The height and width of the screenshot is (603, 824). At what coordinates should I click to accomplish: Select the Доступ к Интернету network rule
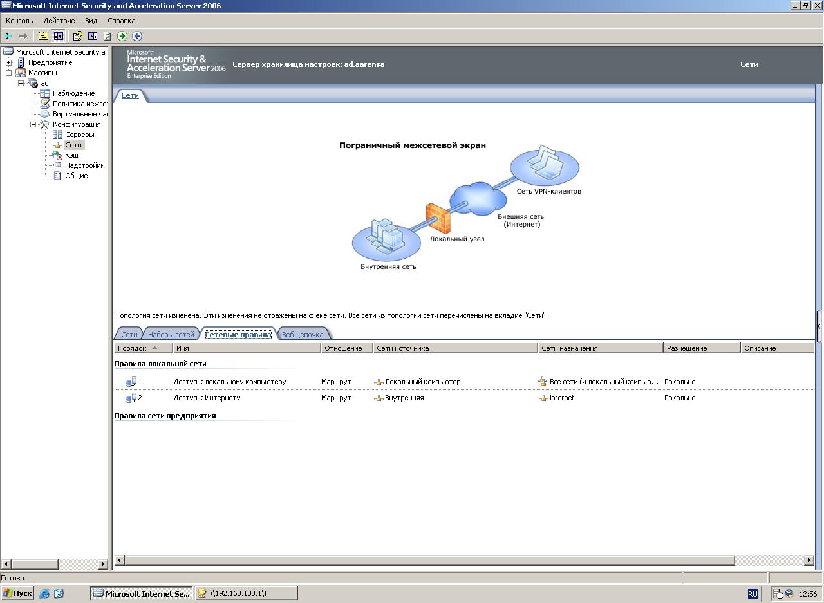click(x=207, y=398)
